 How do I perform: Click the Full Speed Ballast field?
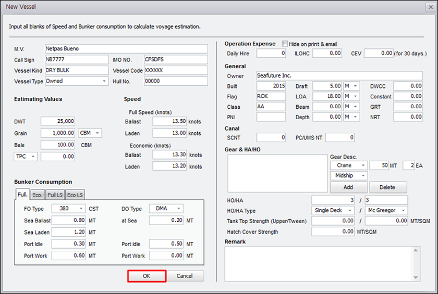[169, 121]
